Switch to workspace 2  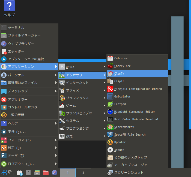click(x=83, y=173)
